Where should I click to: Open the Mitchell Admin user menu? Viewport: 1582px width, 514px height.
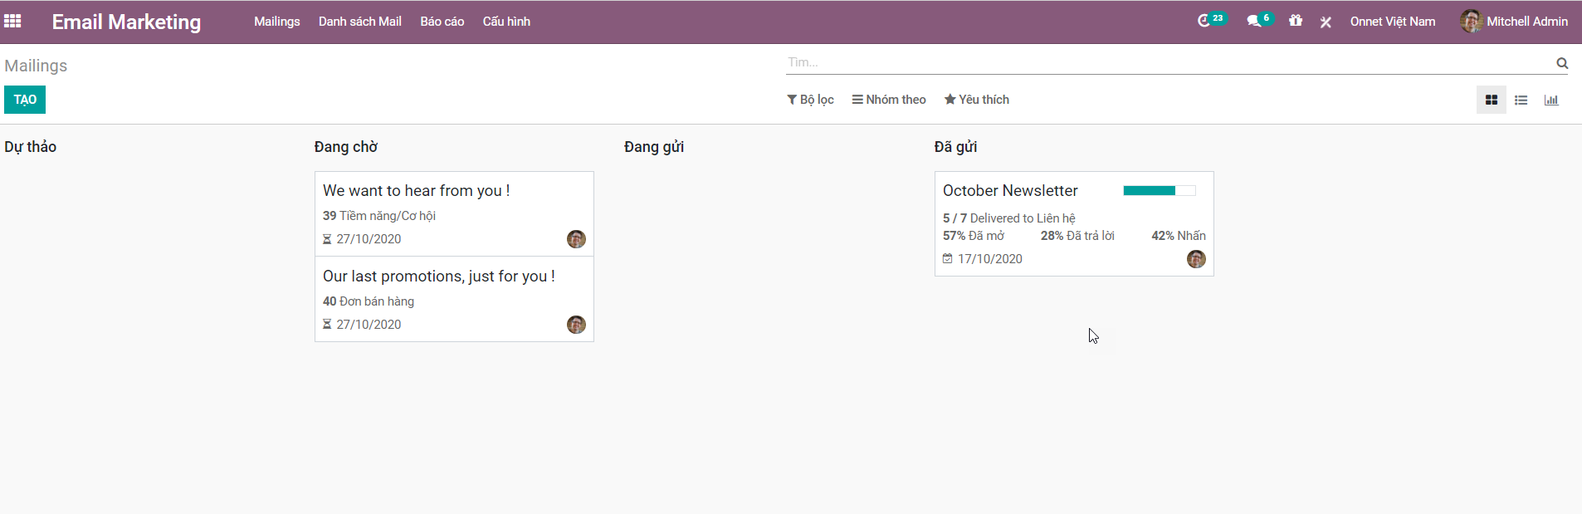1514,22
